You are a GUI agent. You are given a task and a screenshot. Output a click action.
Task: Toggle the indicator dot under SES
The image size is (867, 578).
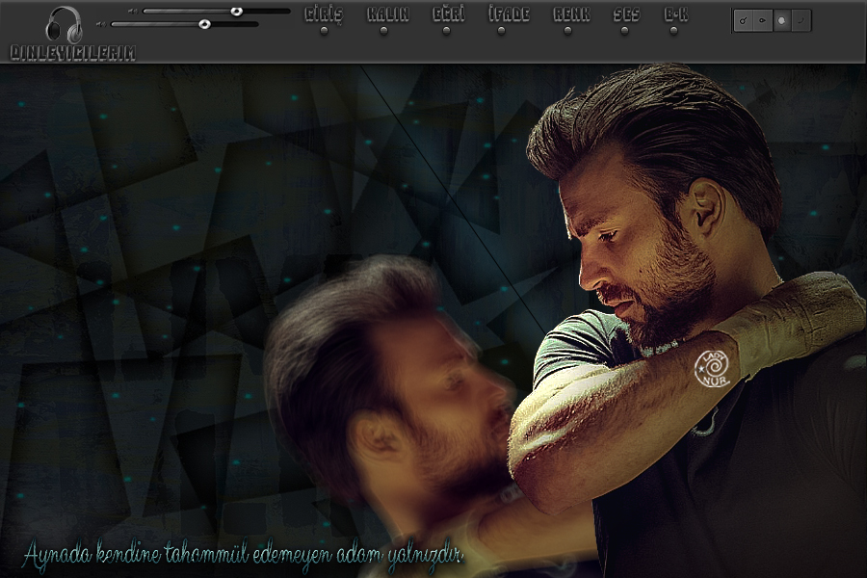[625, 31]
